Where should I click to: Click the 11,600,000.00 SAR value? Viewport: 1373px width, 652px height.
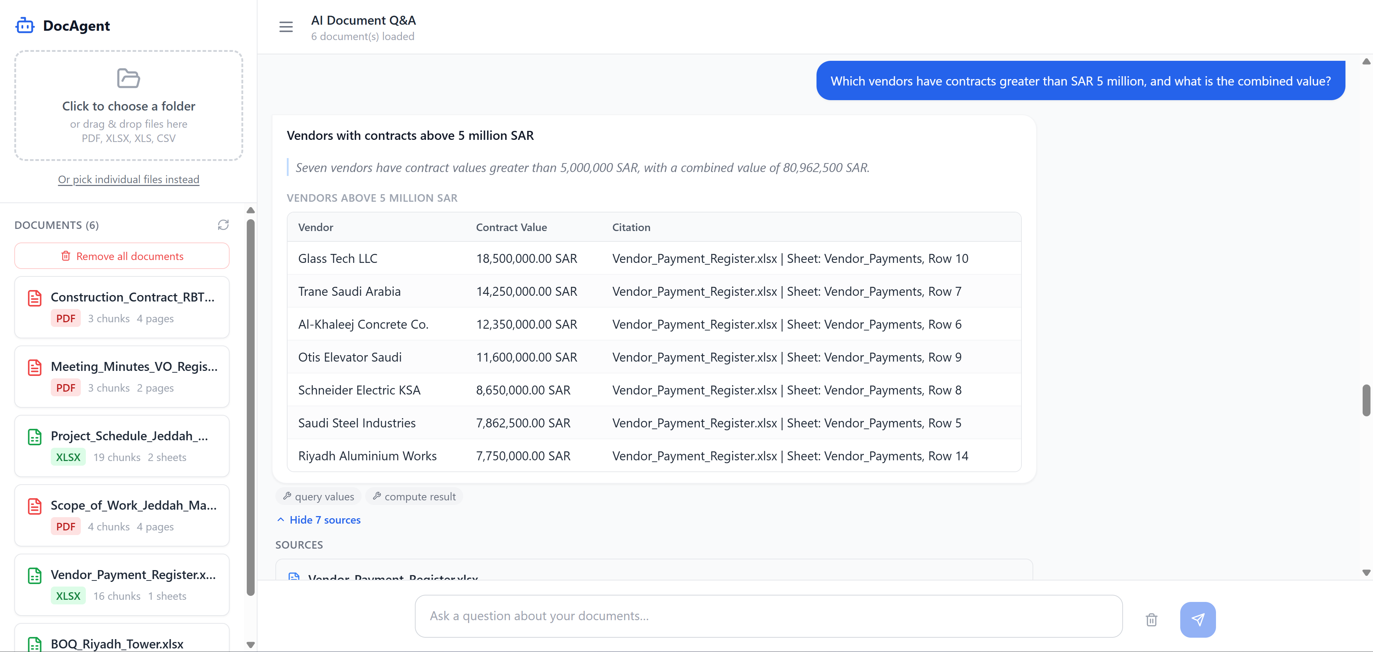tap(526, 357)
